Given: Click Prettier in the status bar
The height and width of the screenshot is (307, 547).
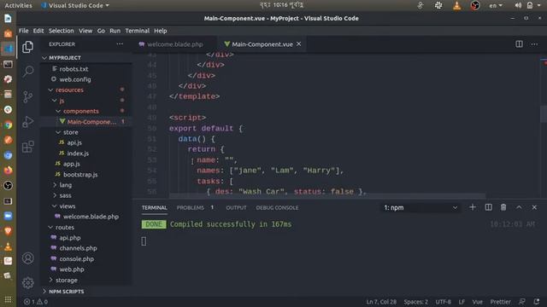Looking at the screenshot, I should [500, 302].
